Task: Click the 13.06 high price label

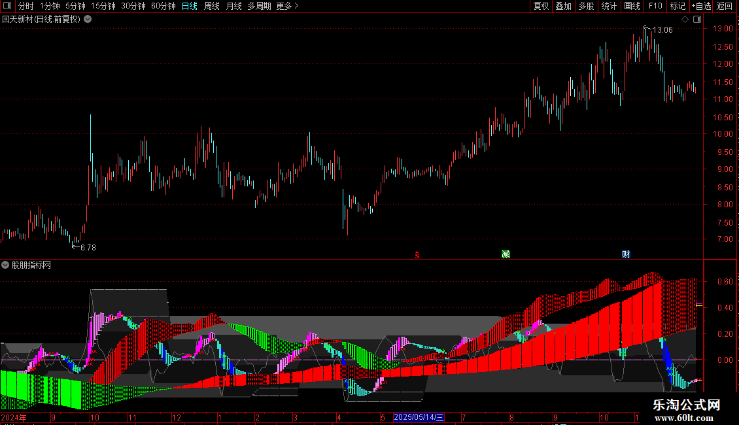Action: [x=662, y=29]
